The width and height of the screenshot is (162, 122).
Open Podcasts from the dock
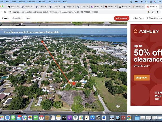click(70, 118)
